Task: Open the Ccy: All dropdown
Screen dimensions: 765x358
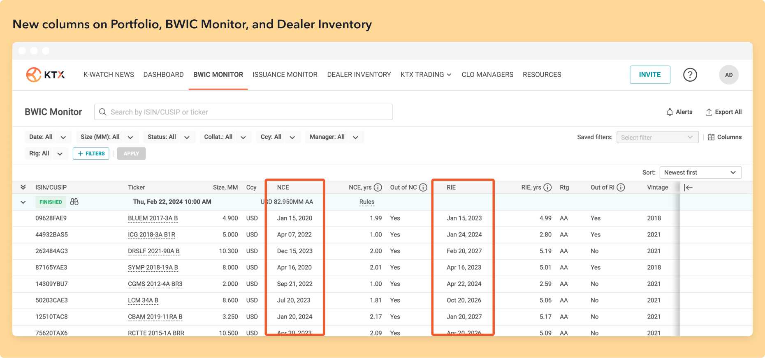Action: tap(278, 137)
